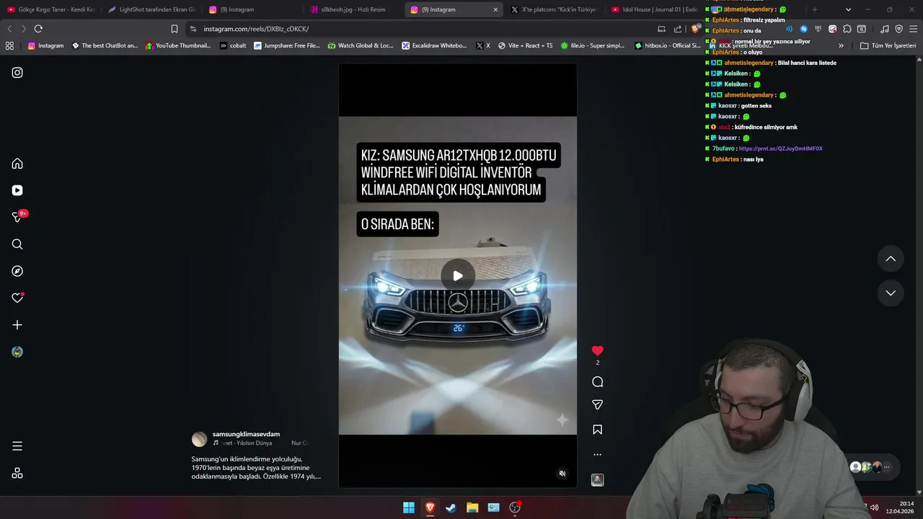Screen dimensions: 923x519
Task: Create a new post with plus icon
Action: pos(17,325)
